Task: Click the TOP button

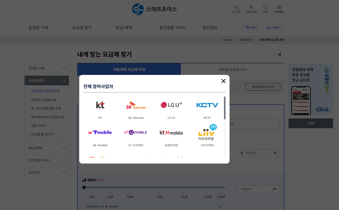Action: pos(311,123)
